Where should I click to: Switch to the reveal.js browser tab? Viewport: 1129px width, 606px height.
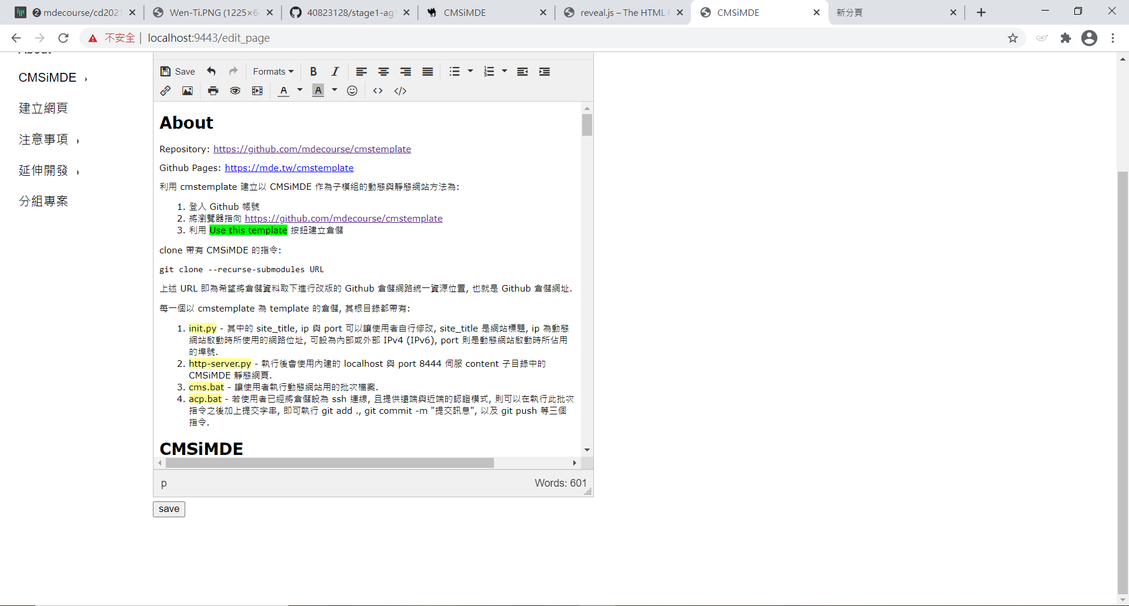click(623, 12)
